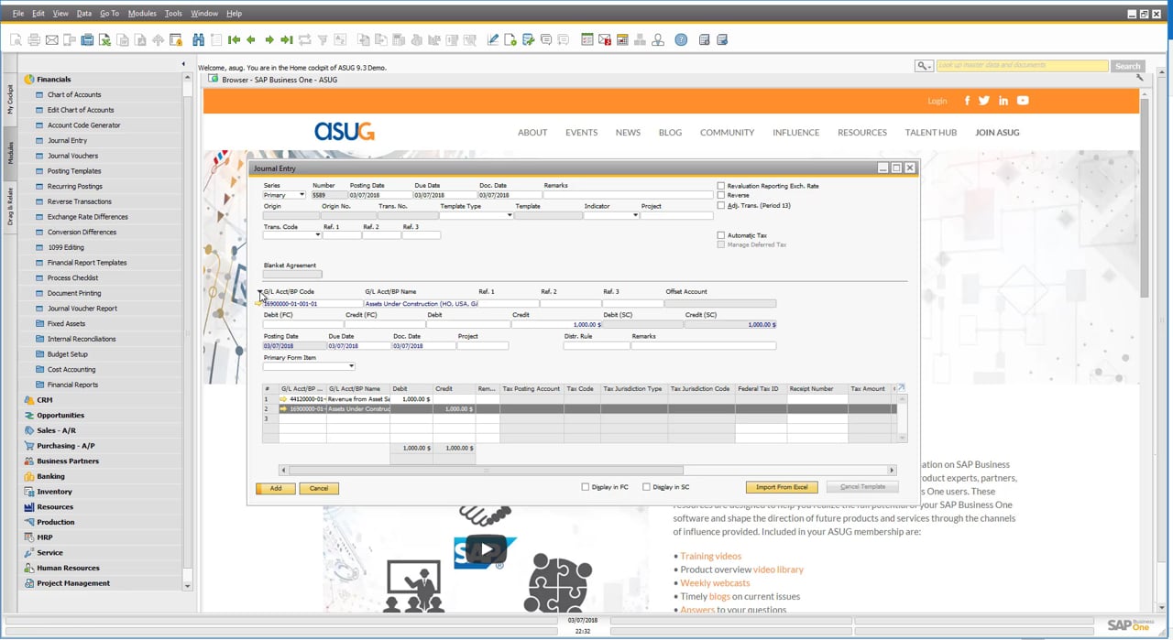The height and width of the screenshot is (640, 1173).
Task: Click the lock screen toolbar icon
Action: point(175,39)
